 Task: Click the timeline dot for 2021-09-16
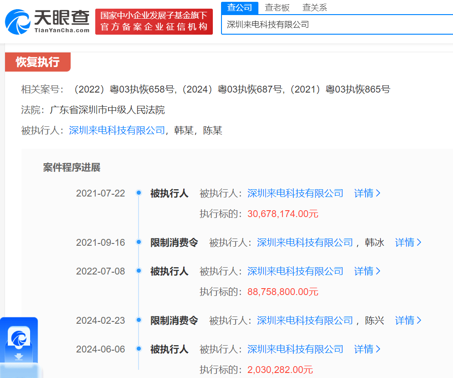pyautogui.click(x=139, y=243)
